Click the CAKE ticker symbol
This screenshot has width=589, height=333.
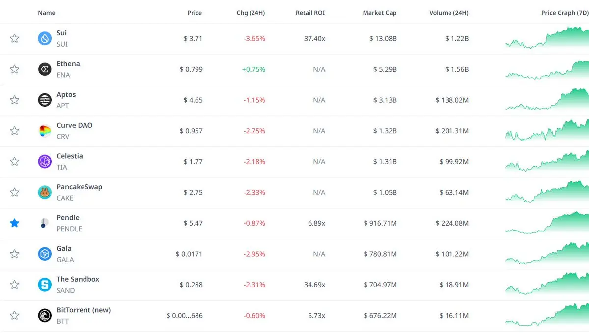coord(65,198)
